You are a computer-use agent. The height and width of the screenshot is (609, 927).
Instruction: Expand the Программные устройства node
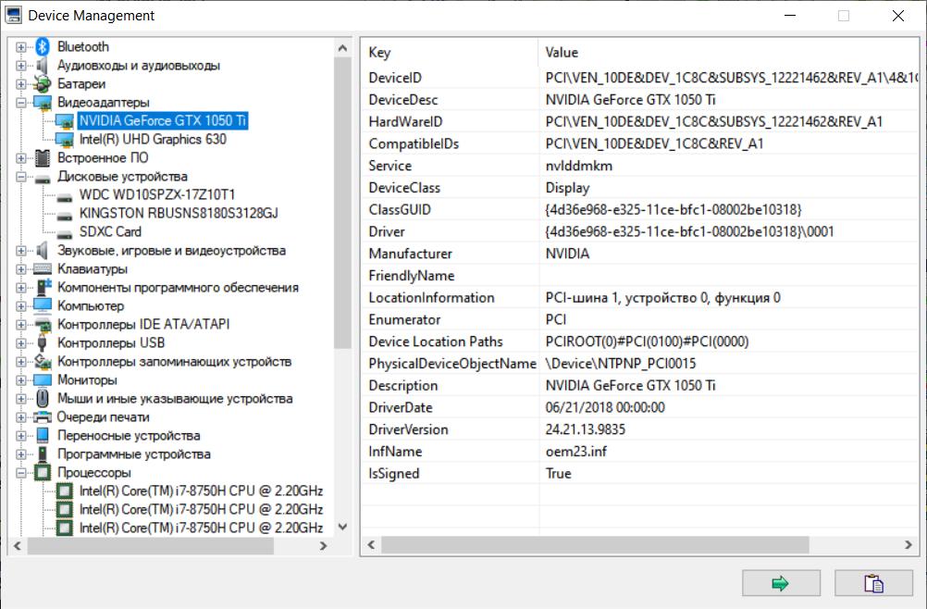click(x=21, y=454)
